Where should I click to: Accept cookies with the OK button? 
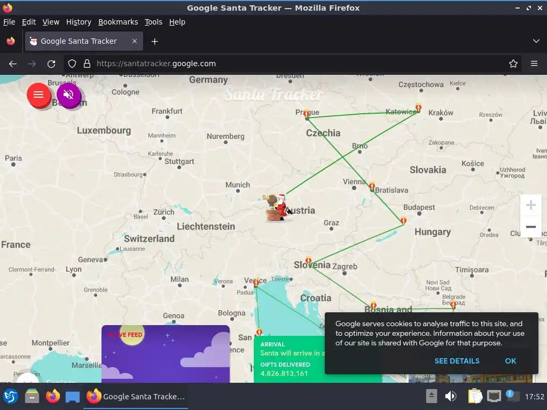(x=510, y=361)
